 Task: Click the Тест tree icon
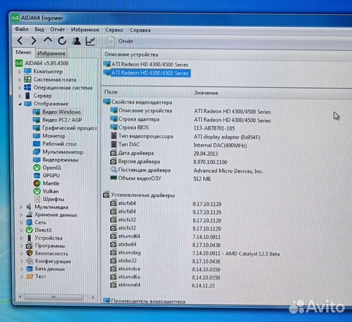tap(30, 277)
